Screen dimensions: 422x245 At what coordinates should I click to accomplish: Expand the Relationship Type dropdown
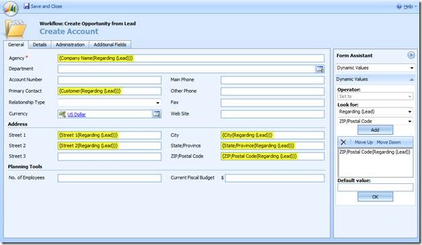pyautogui.click(x=158, y=103)
